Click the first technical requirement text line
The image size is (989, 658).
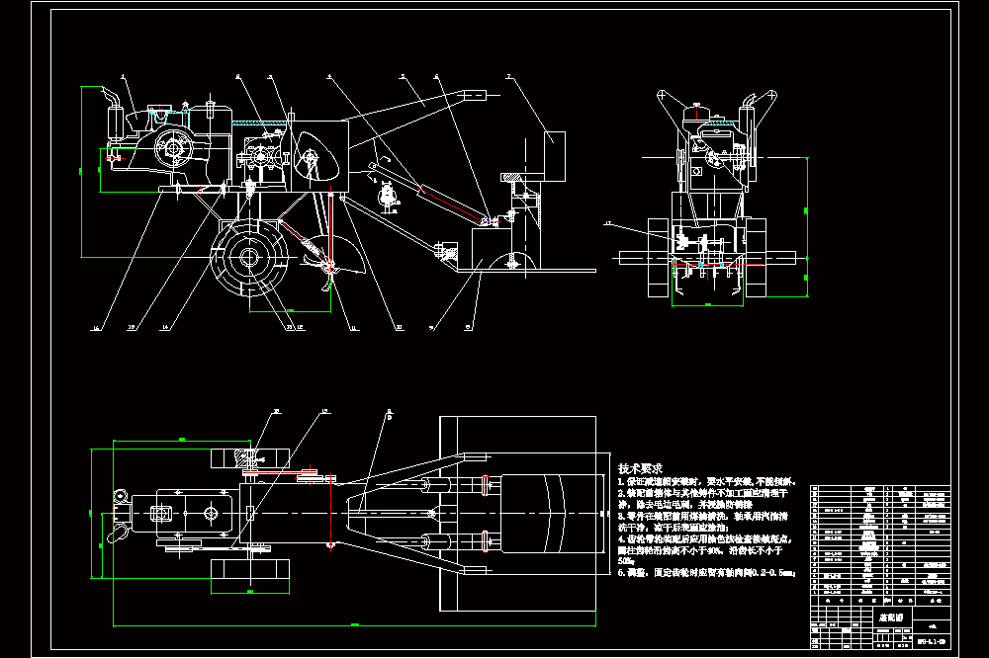point(706,481)
